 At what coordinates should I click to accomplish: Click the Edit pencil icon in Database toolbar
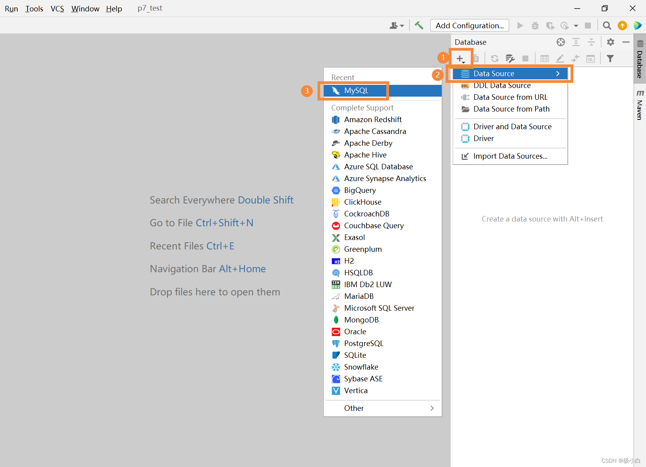[x=560, y=59]
